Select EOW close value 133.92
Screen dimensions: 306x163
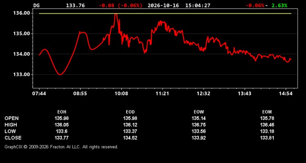[199, 138]
